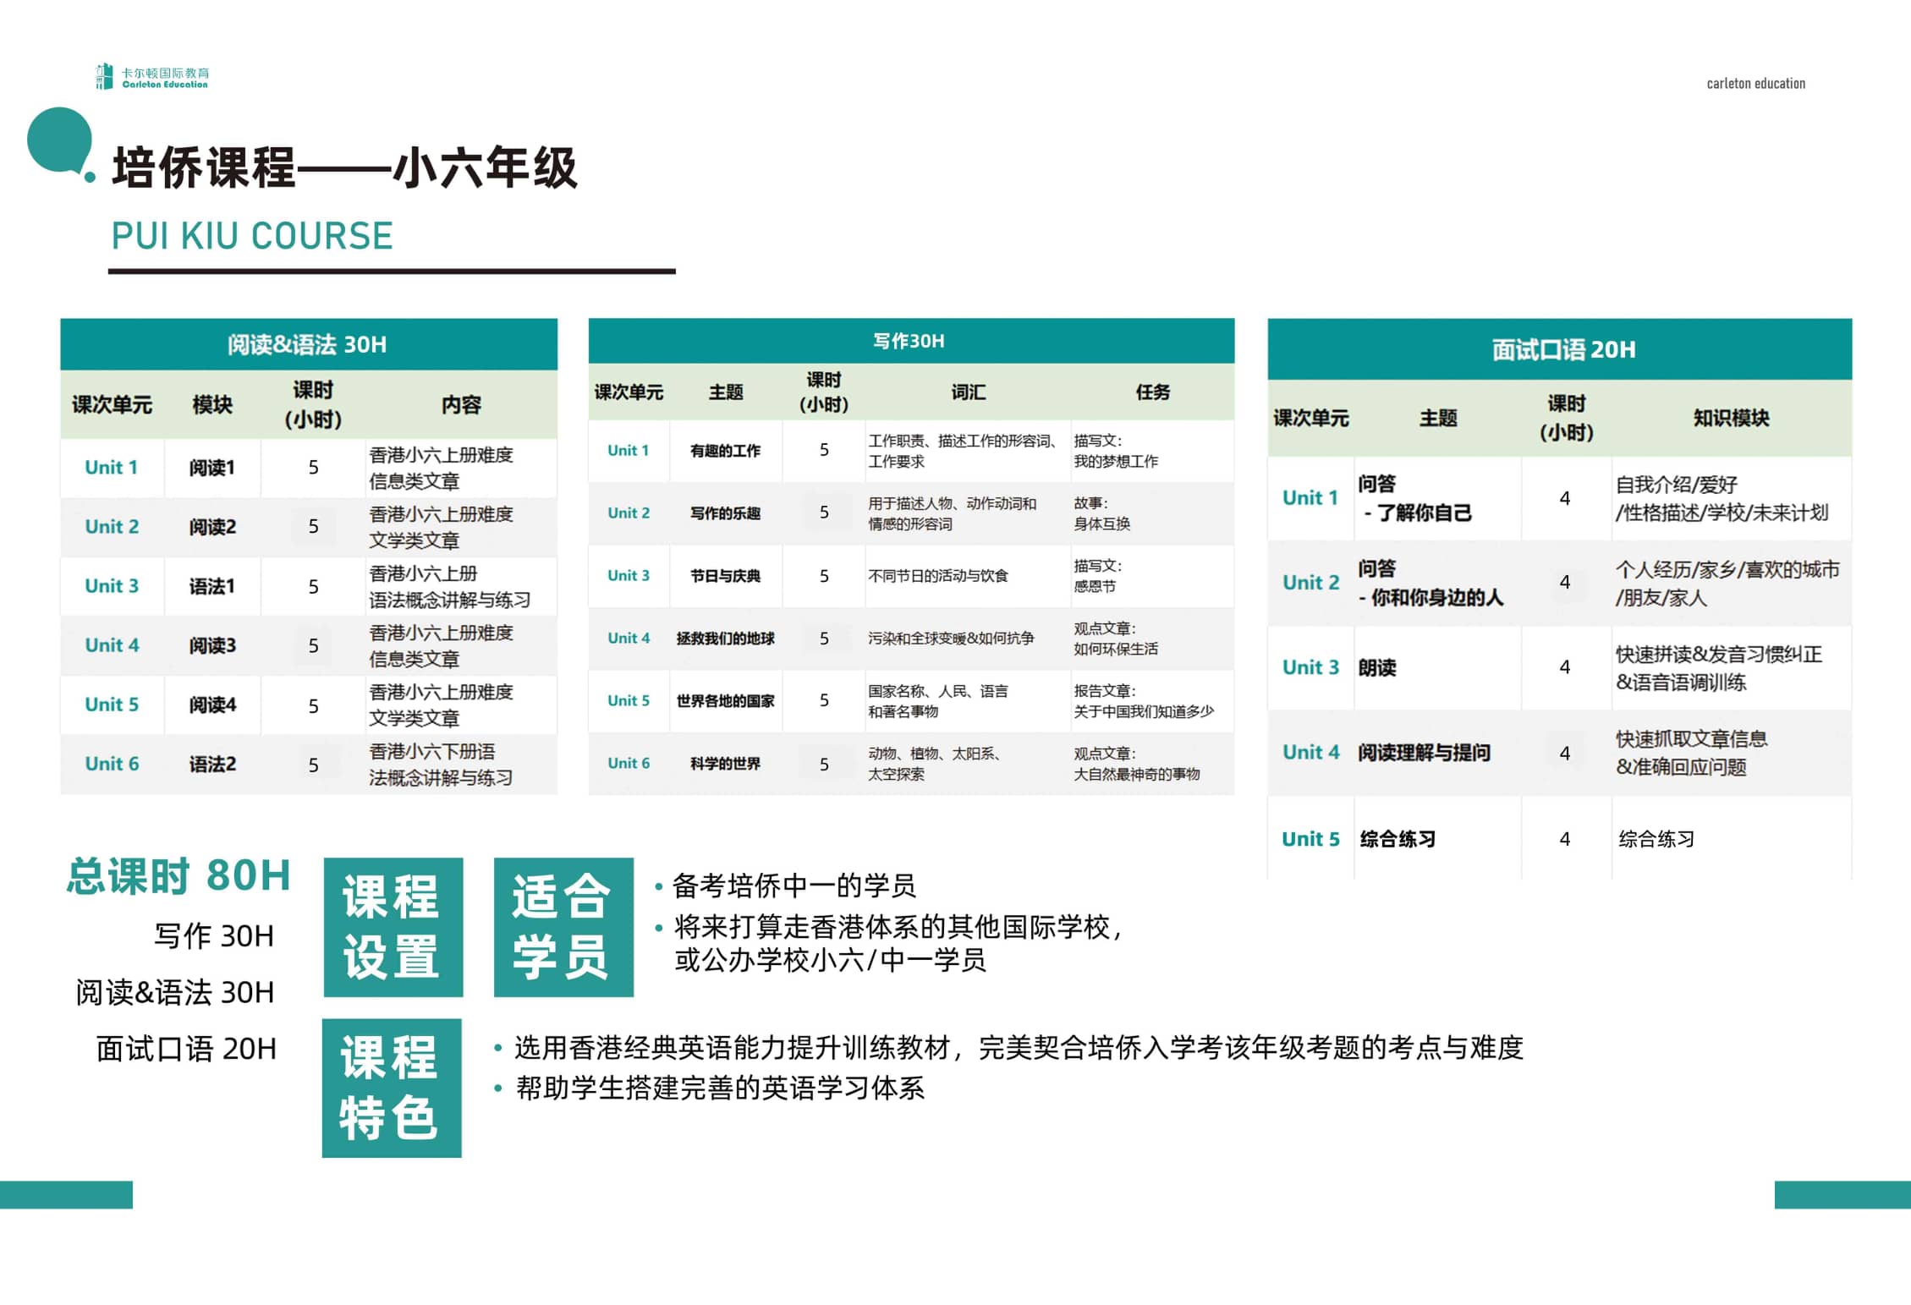Image resolution: width=1911 pixels, height=1305 pixels.
Task: Click the 课程设置 teal block
Action: 393,927
